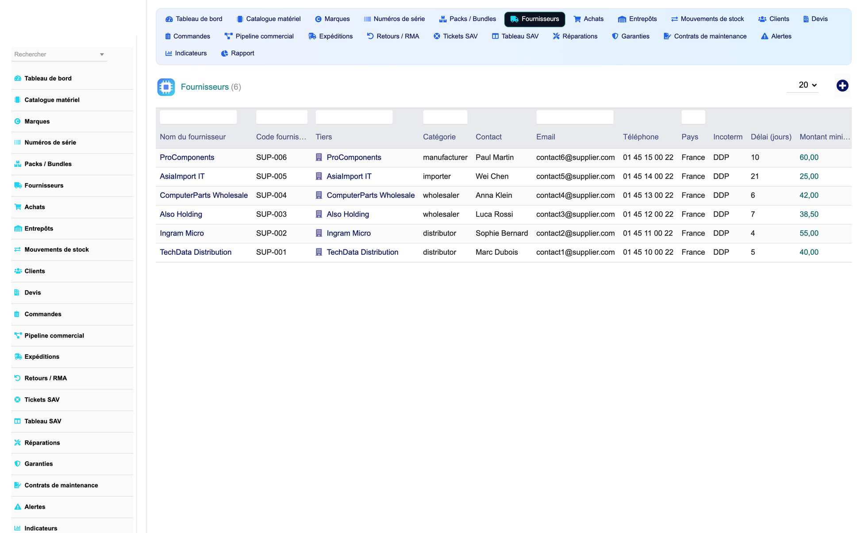Viewport: 861px width, 533px height.
Task: Switch to the Catalogue matériel top tab
Action: click(269, 19)
